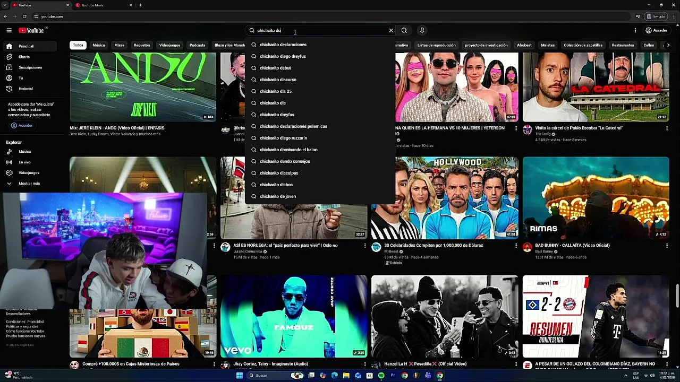The height and width of the screenshot is (382, 680).
Task: Open the MrBeast channel link
Action: click(390, 251)
